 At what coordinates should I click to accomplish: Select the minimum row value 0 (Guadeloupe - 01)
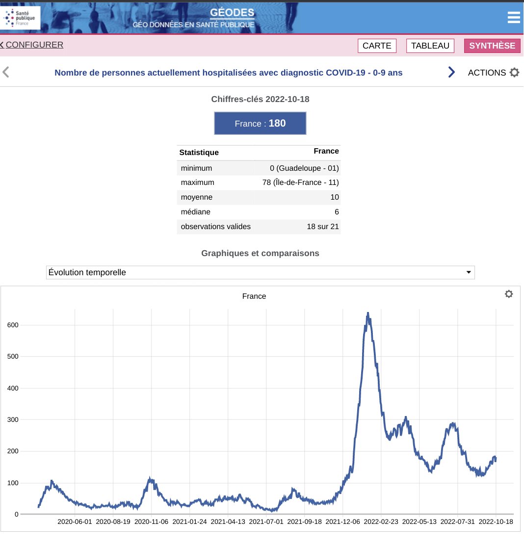tap(304, 168)
